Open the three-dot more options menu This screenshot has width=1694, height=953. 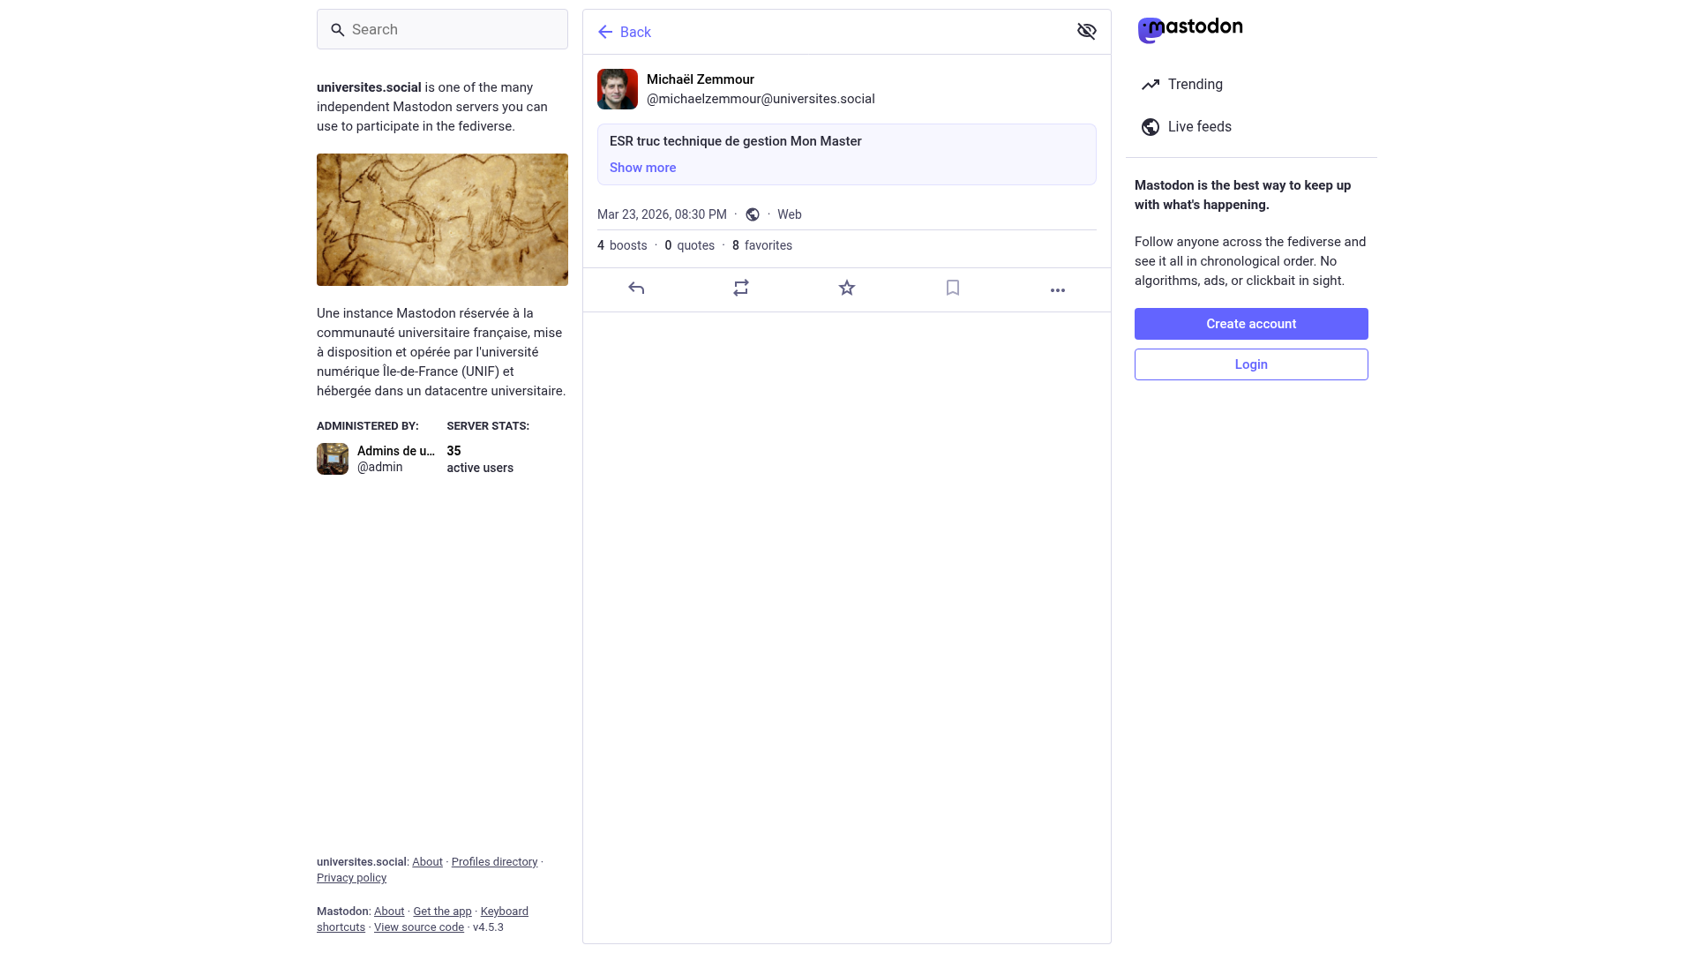pos(1058,290)
